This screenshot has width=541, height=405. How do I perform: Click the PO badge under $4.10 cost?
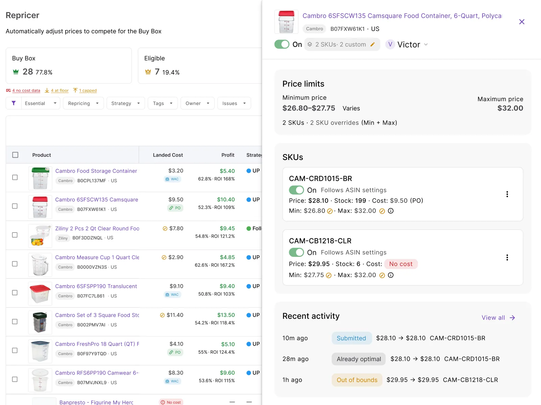[x=175, y=352]
